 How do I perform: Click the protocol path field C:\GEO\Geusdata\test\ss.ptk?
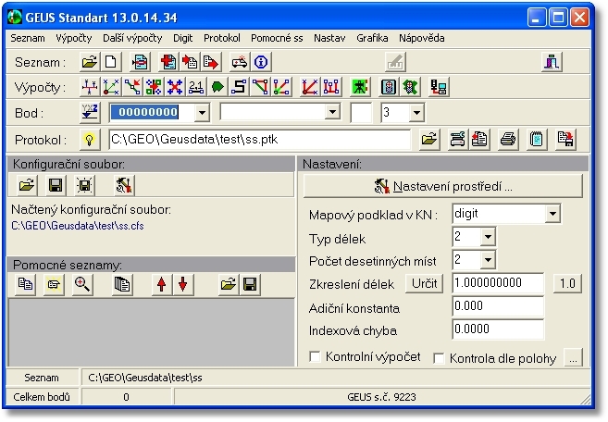260,139
